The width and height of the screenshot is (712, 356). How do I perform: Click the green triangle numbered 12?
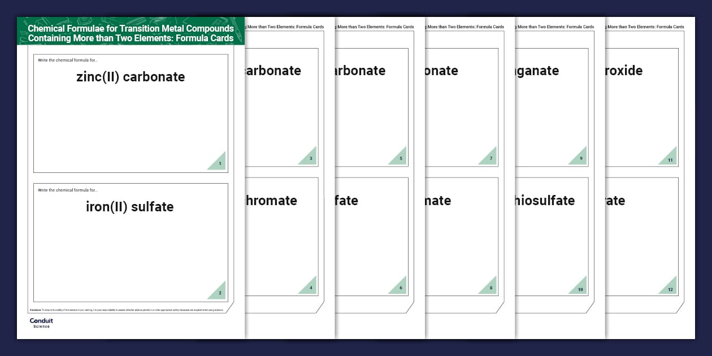click(x=670, y=289)
